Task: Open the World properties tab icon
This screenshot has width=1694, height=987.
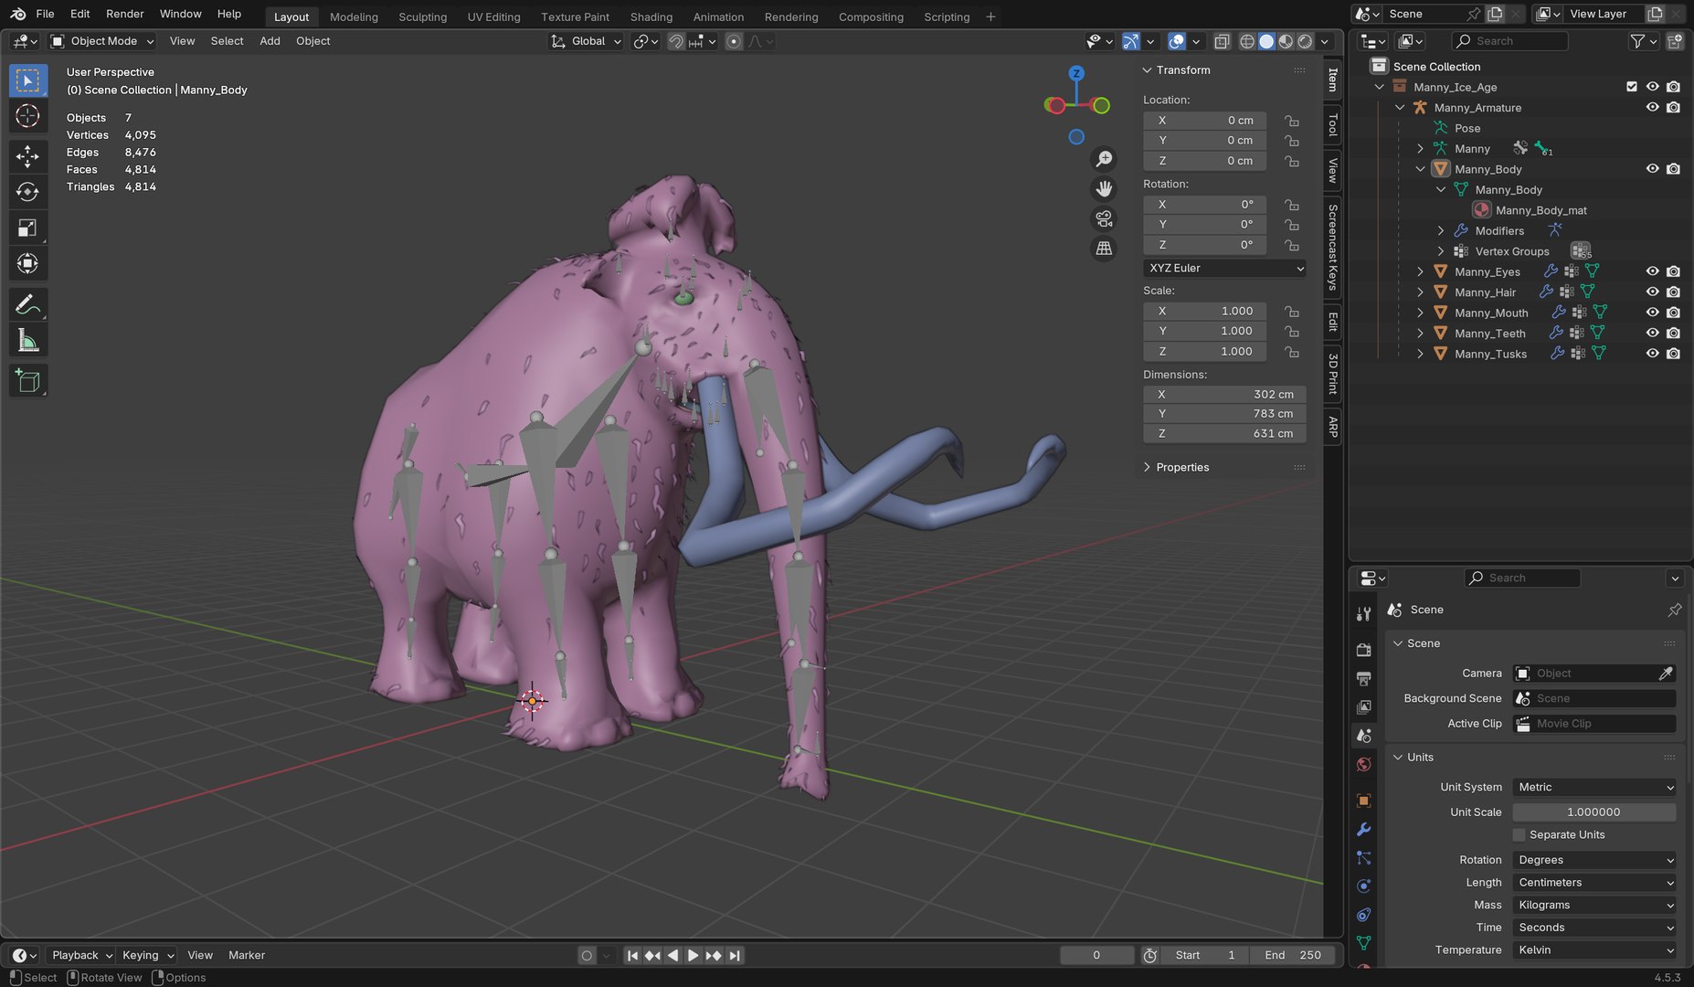Action: [x=1363, y=764]
